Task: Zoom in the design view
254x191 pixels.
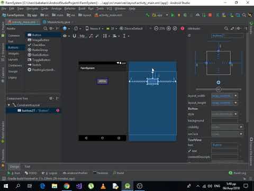Action: pos(169,28)
